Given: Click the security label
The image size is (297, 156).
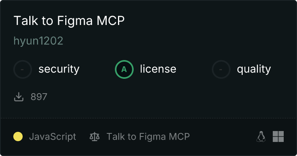Looking at the screenshot, I should 59,69.
